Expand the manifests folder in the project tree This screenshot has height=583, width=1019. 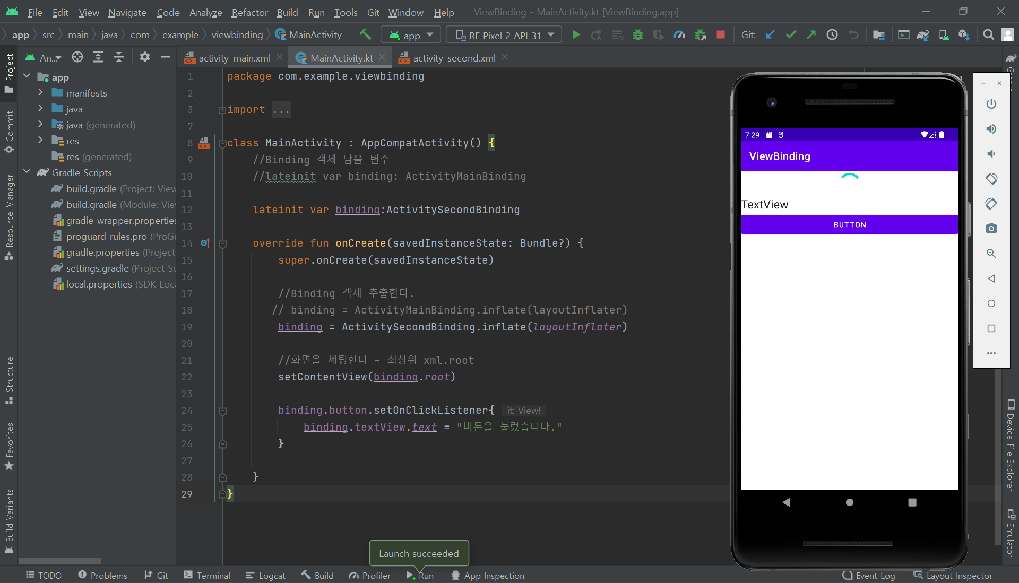pos(40,93)
